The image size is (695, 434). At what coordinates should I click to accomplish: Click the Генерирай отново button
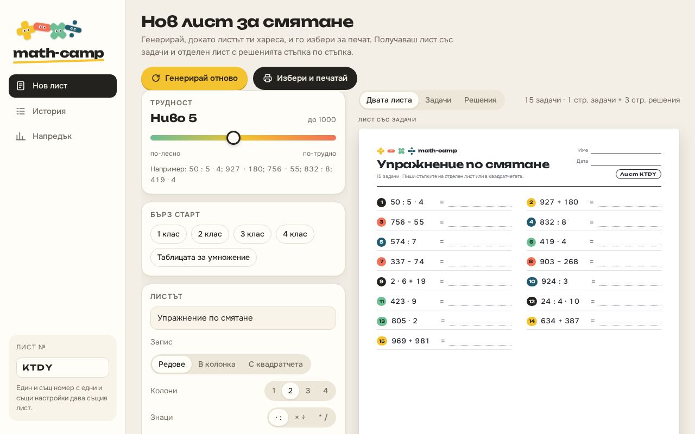tap(194, 78)
